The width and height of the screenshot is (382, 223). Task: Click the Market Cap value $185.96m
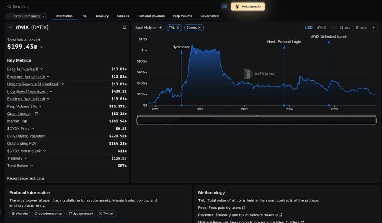[x=118, y=121]
